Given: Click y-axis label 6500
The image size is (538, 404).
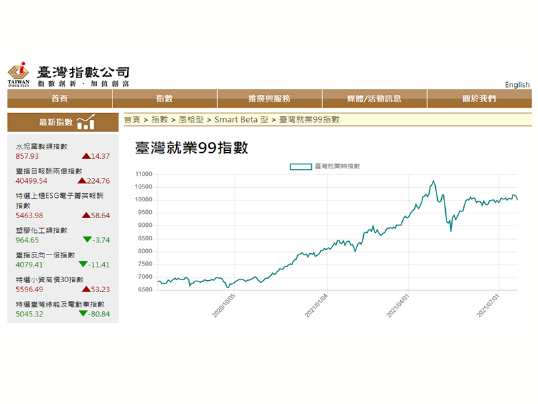Looking at the screenshot, I should (145, 290).
